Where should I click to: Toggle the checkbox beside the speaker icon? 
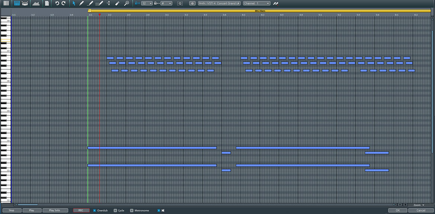pyautogui.click(x=159, y=210)
